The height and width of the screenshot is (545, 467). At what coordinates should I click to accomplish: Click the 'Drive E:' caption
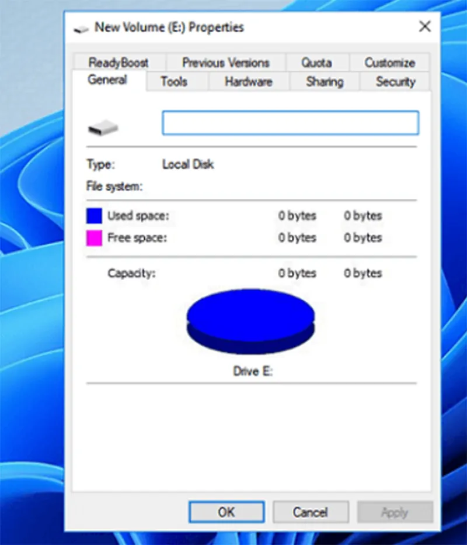point(253,371)
